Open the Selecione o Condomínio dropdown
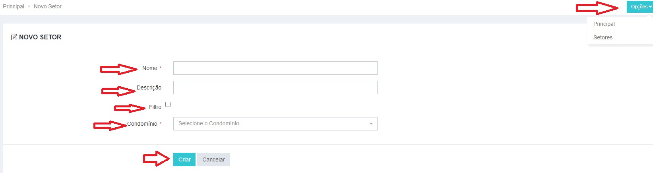Screen dimensions: 653x173 [275, 124]
